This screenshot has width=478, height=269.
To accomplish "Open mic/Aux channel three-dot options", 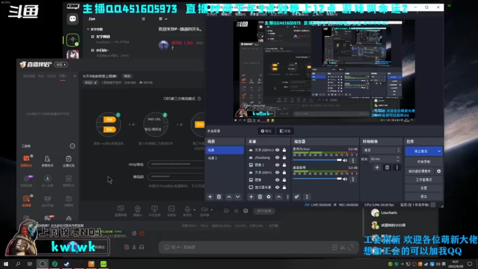I will pos(353,160).
